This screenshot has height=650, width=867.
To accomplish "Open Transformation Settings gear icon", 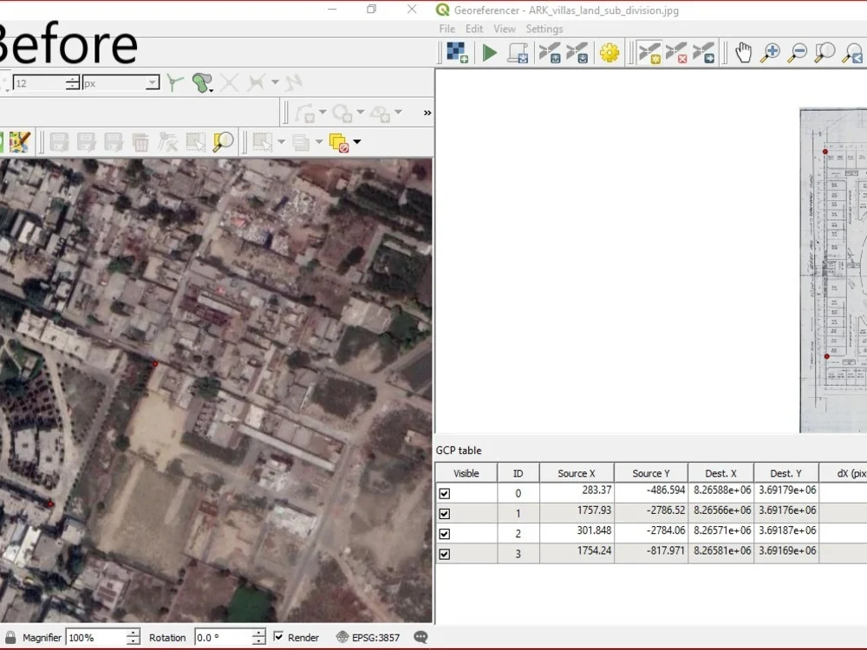I will pos(610,53).
